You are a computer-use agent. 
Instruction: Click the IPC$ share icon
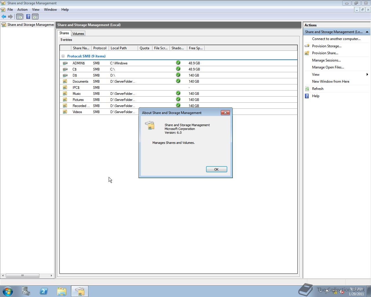[x=65, y=87]
